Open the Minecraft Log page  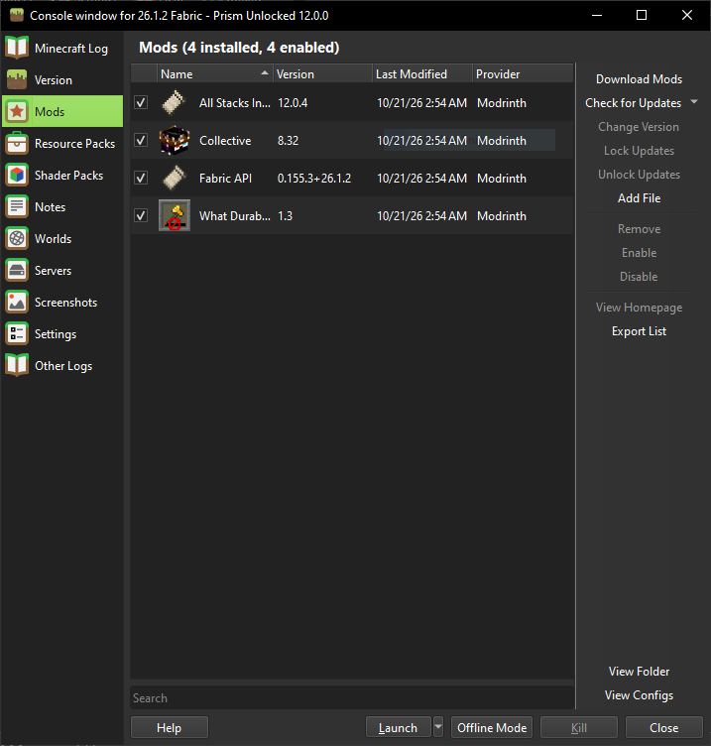pos(62,48)
